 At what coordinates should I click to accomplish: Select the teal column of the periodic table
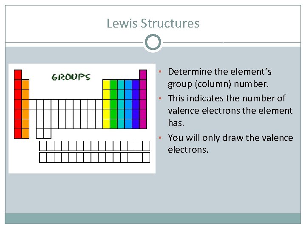tap(121, 104)
